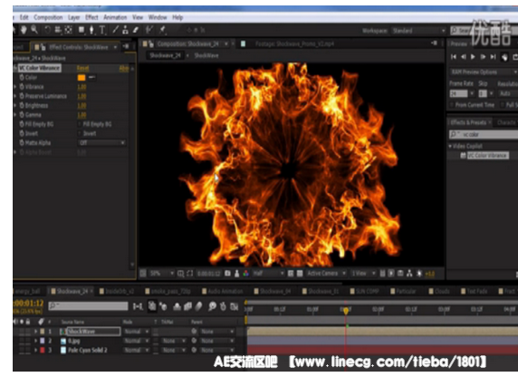
Task: Toggle the Brightness property stopwatch
Action: tap(22, 105)
